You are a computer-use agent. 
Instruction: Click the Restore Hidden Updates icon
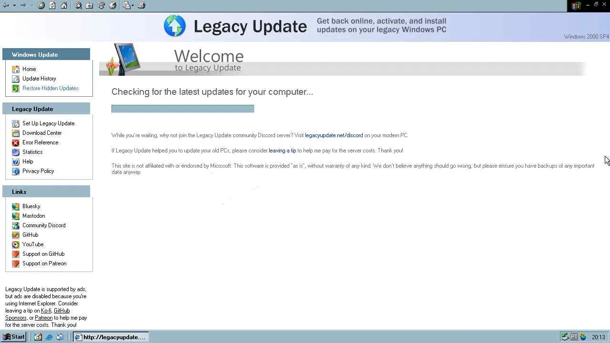pos(16,88)
